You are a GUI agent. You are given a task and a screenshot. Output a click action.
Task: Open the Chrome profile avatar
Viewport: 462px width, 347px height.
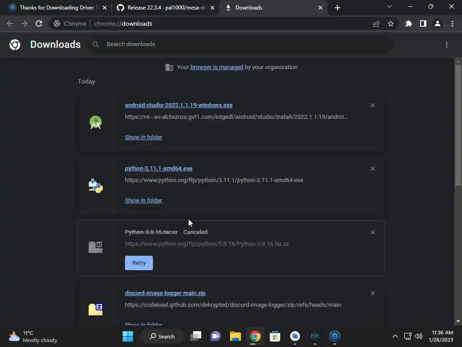(438, 23)
